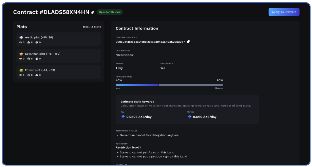The width and height of the screenshot is (312, 167).
Task: Copy the contract ID next to the title
Action: pos(93,12)
